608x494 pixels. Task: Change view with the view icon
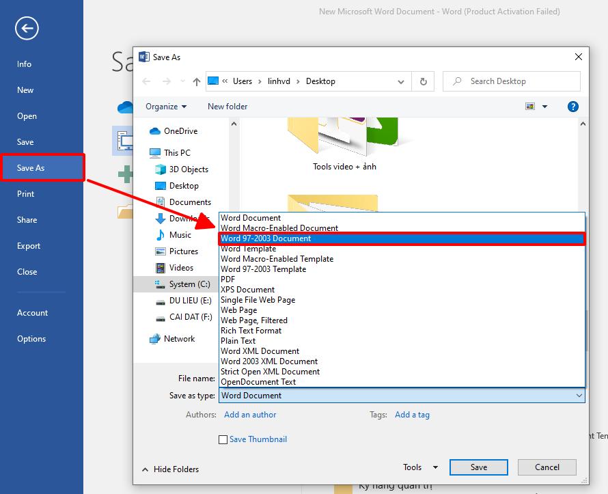(530, 106)
